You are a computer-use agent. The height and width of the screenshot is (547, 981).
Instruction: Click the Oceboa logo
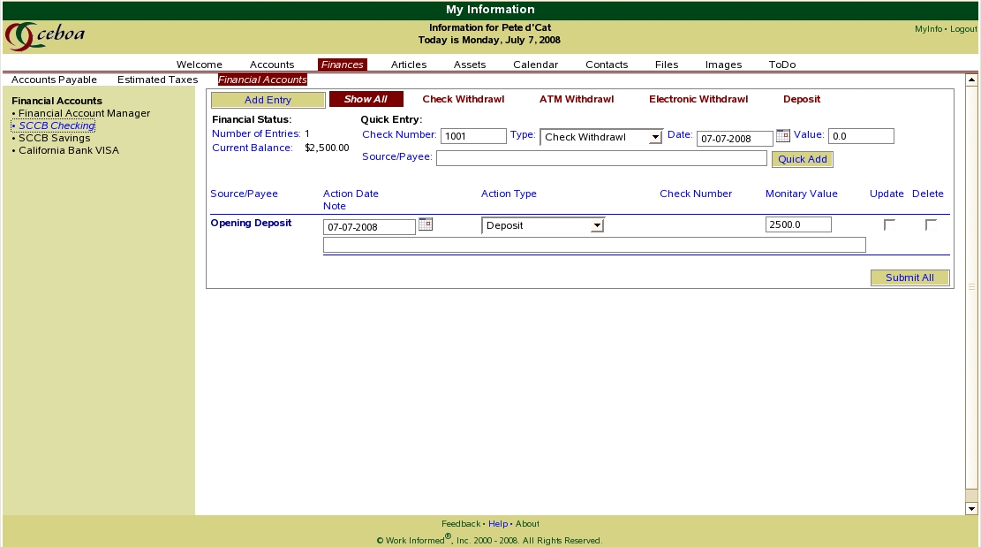coord(45,36)
